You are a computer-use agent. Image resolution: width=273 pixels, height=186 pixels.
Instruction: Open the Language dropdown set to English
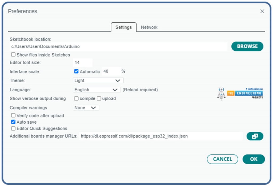[x=97, y=90]
